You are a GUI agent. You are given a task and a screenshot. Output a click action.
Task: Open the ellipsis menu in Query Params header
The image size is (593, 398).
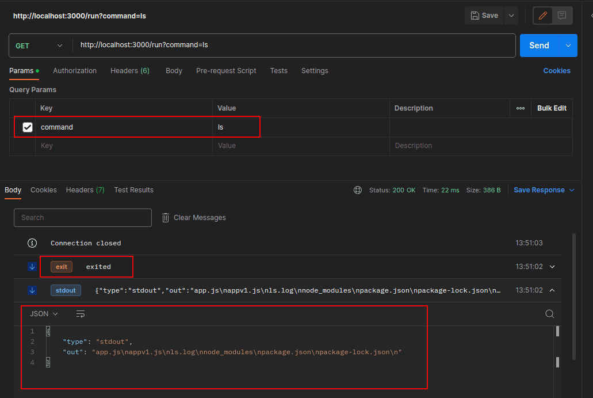click(520, 108)
